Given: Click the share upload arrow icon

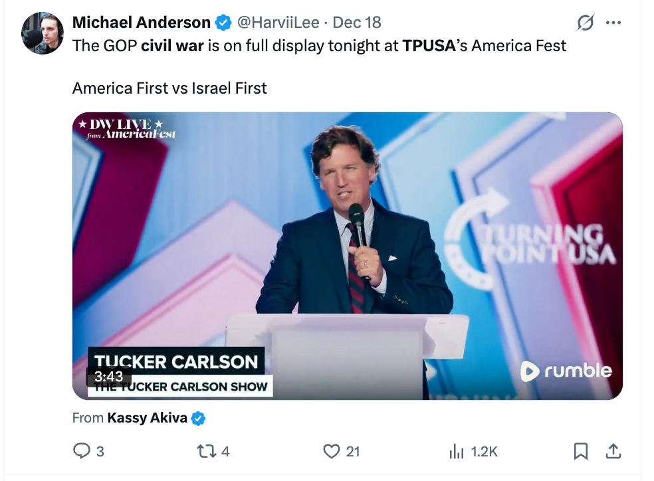Looking at the screenshot, I should [x=613, y=452].
